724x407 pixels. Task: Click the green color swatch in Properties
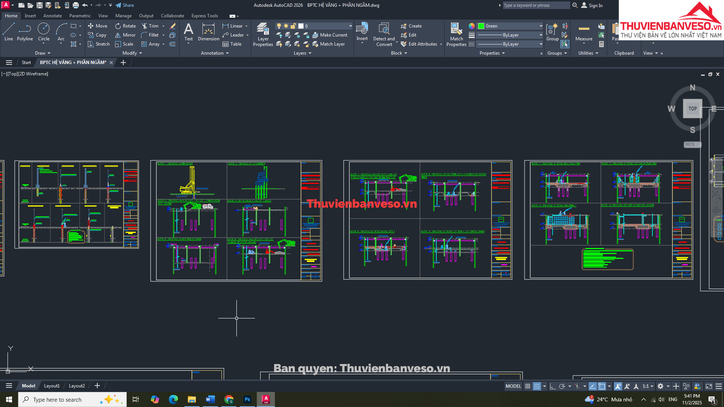tap(481, 26)
